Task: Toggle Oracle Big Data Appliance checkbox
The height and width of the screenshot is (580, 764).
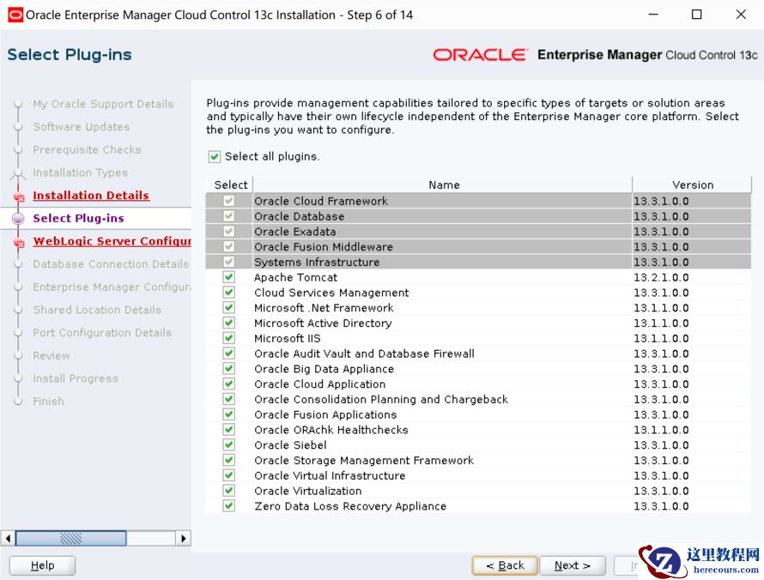Action: (x=228, y=369)
